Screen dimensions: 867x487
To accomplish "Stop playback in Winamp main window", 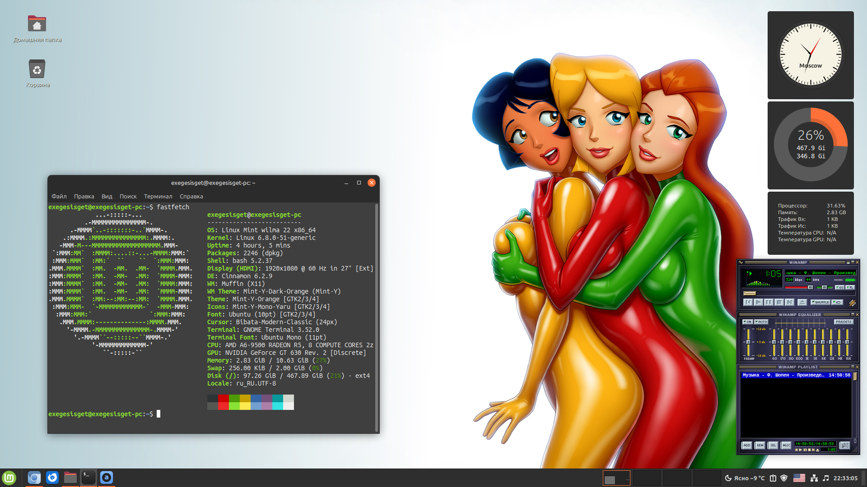I will pos(779,302).
